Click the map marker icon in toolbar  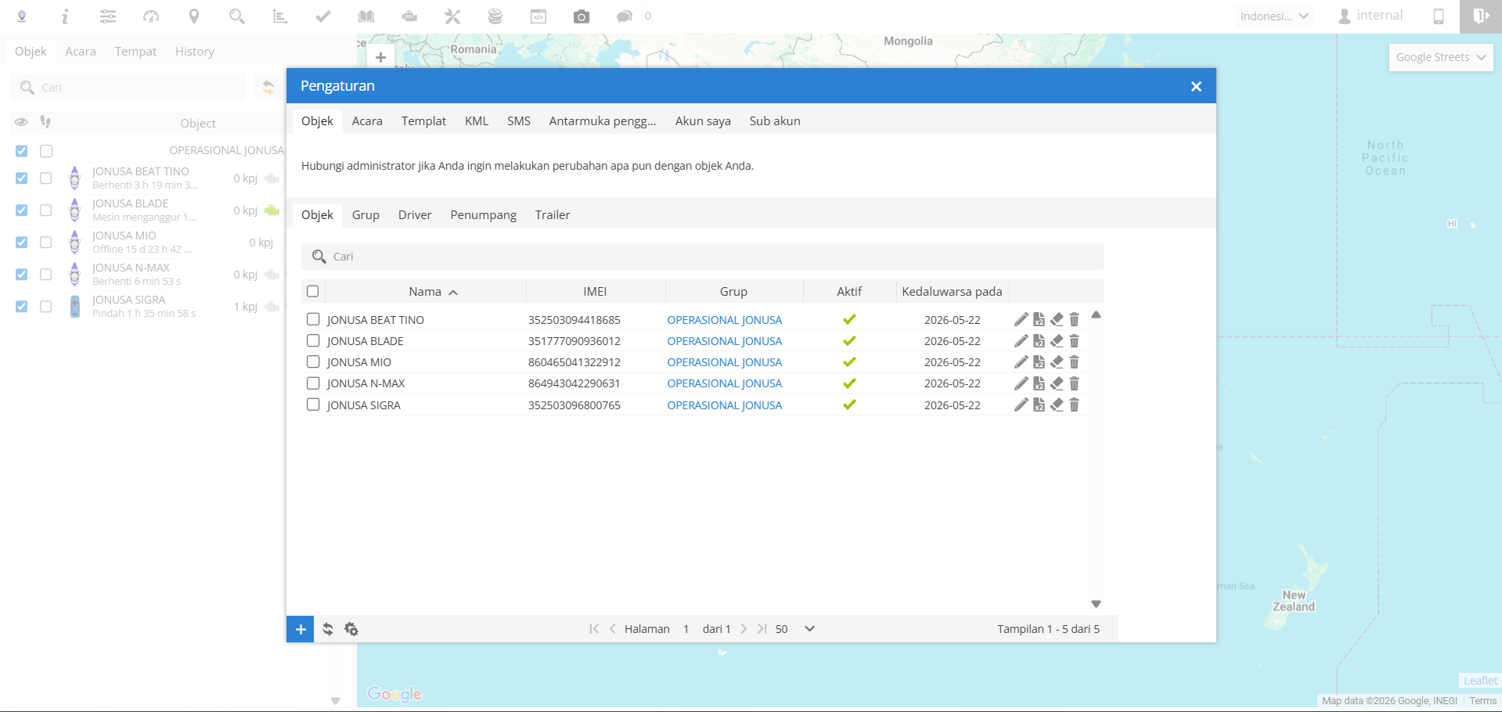point(194,16)
